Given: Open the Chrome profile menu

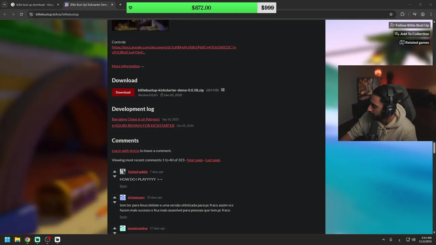Looking at the screenshot, I should (x=423, y=14).
